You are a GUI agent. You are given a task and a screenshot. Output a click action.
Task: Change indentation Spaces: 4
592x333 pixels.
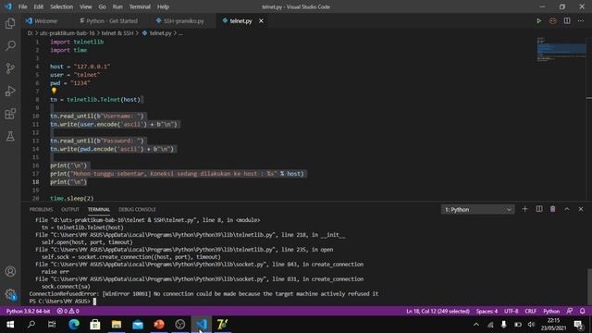tap(487, 311)
